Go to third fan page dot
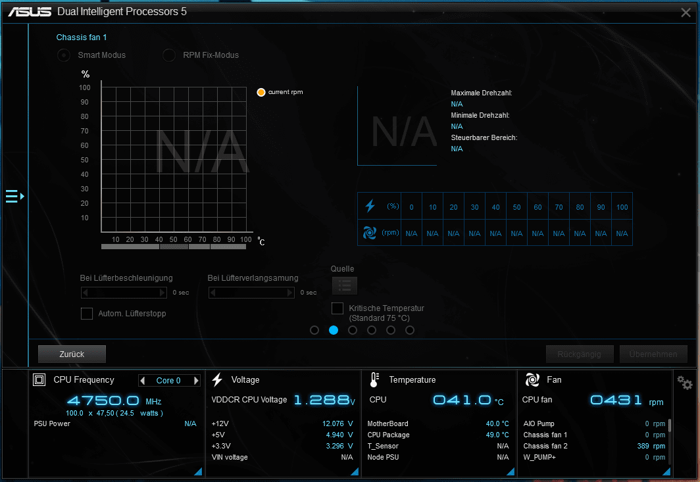Image resolution: width=700 pixels, height=482 pixels. [x=353, y=330]
